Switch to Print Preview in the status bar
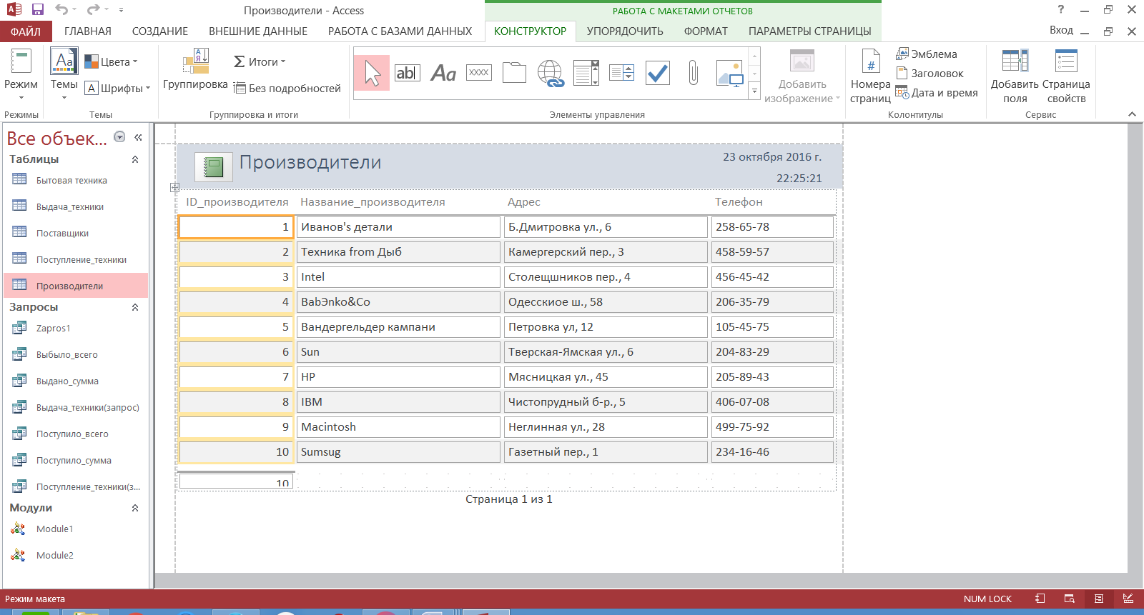The width and height of the screenshot is (1144, 615). click(x=1070, y=599)
